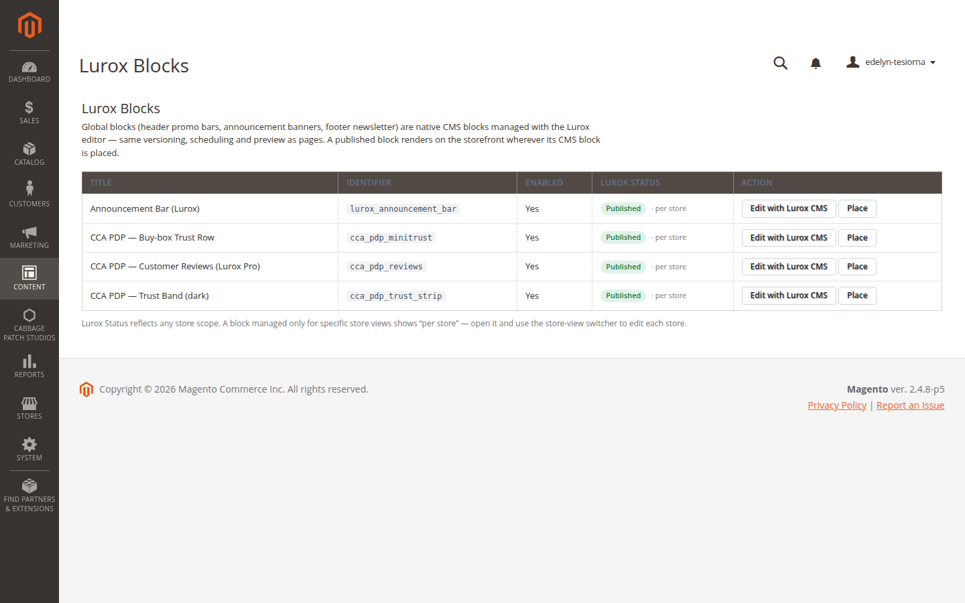Edit Trust Band (dark) with Lurox CMS
965x603 pixels.
(x=789, y=295)
